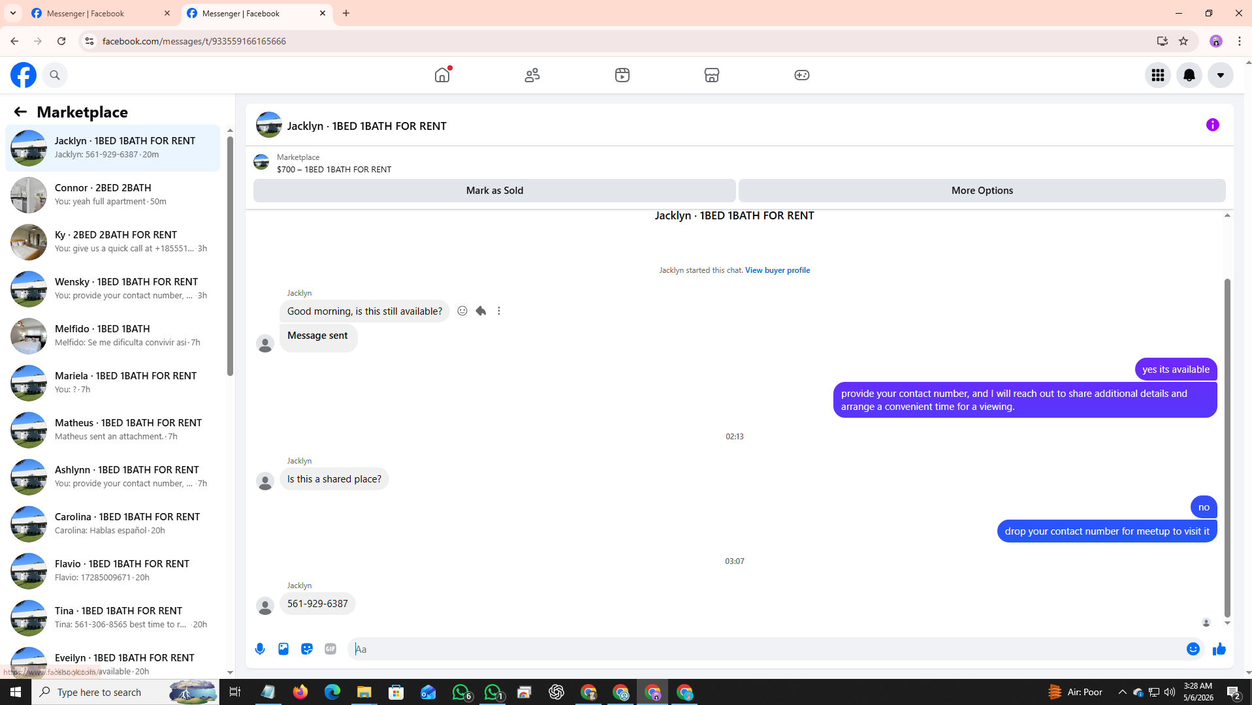Choose a sticker
This screenshot has height=705, width=1252.
click(307, 649)
